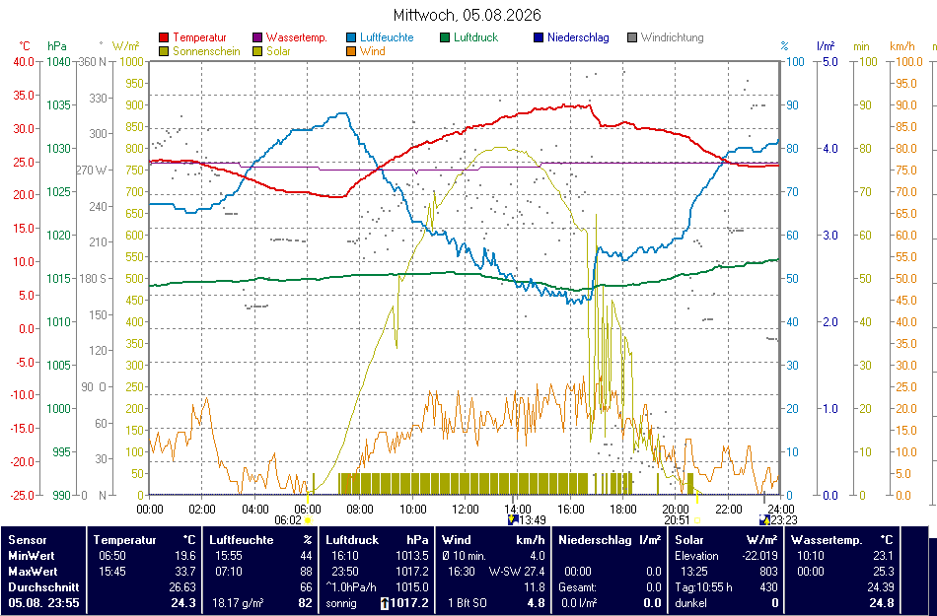Click the sunset time 20:51
The image size is (937, 616).
[678, 520]
